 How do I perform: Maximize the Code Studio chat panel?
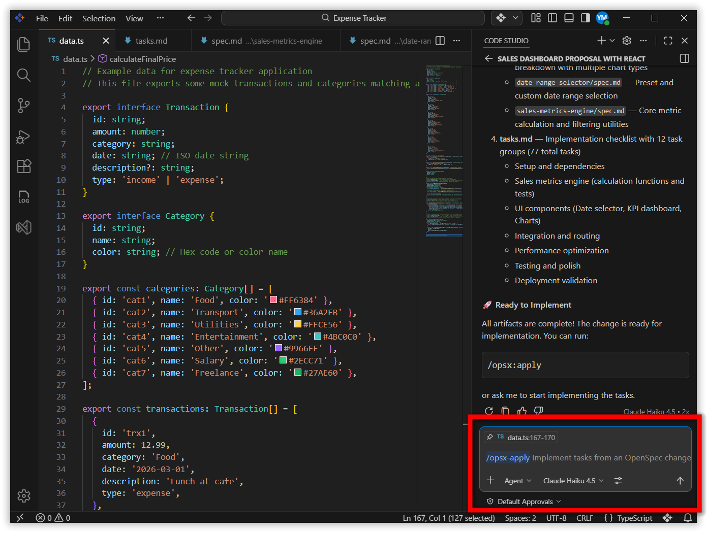click(668, 41)
